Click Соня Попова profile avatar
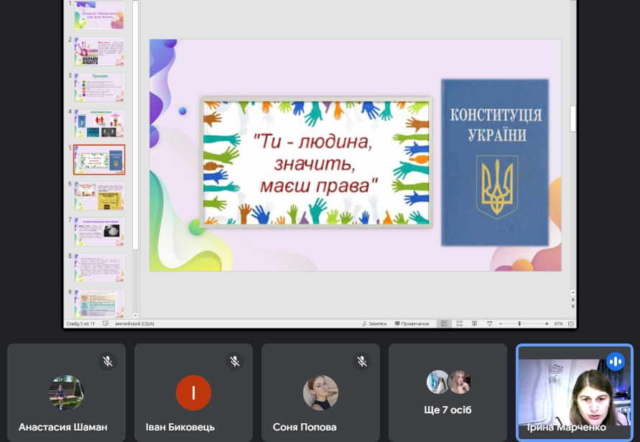Viewport: 640px width, 442px height. [321, 392]
